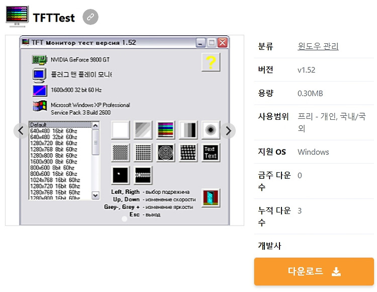Image resolution: width=377 pixels, height=292 pixels.
Task: Open the 윈도우 관리 category link
Action: tap(318, 46)
